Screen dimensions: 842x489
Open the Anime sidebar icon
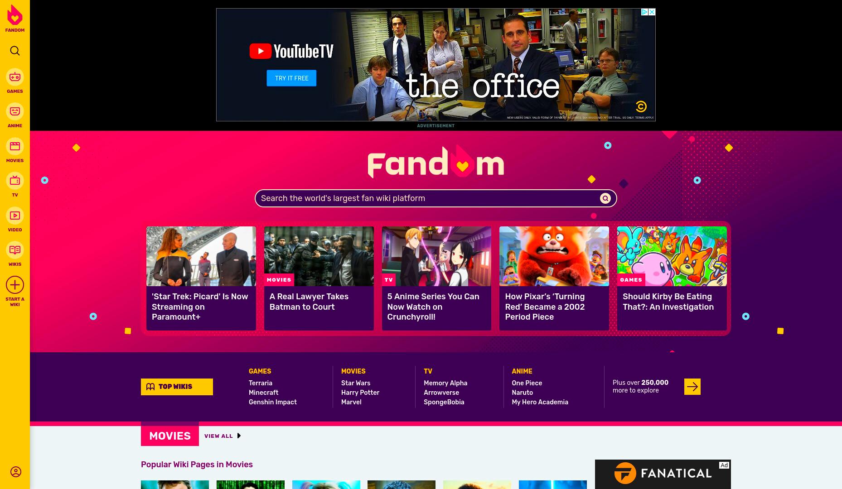pyautogui.click(x=15, y=111)
